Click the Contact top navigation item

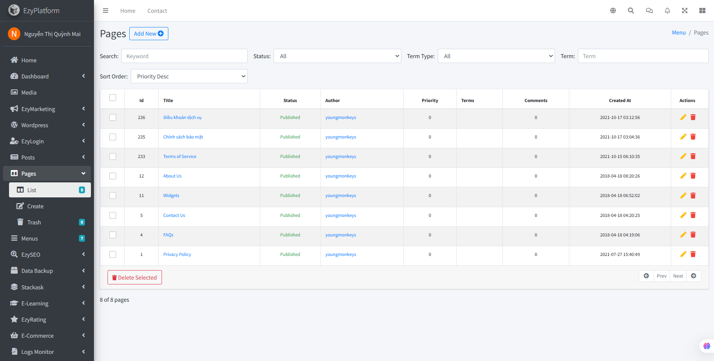pyautogui.click(x=157, y=11)
